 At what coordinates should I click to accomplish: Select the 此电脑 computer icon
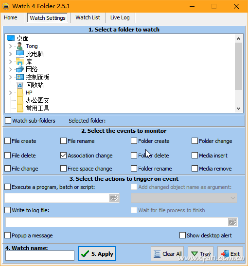(x=20, y=54)
